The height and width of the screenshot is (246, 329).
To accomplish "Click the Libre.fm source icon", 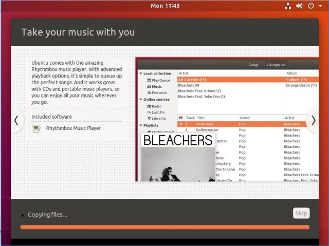I will (x=148, y=119).
